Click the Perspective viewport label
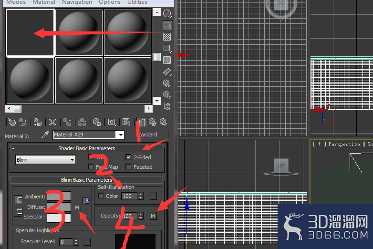 coord(344,145)
